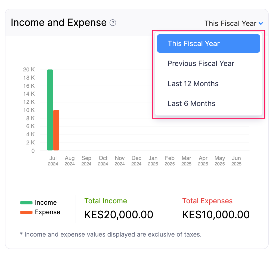
Task: Choose Last 12 Months period option
Action: (193, 84)
